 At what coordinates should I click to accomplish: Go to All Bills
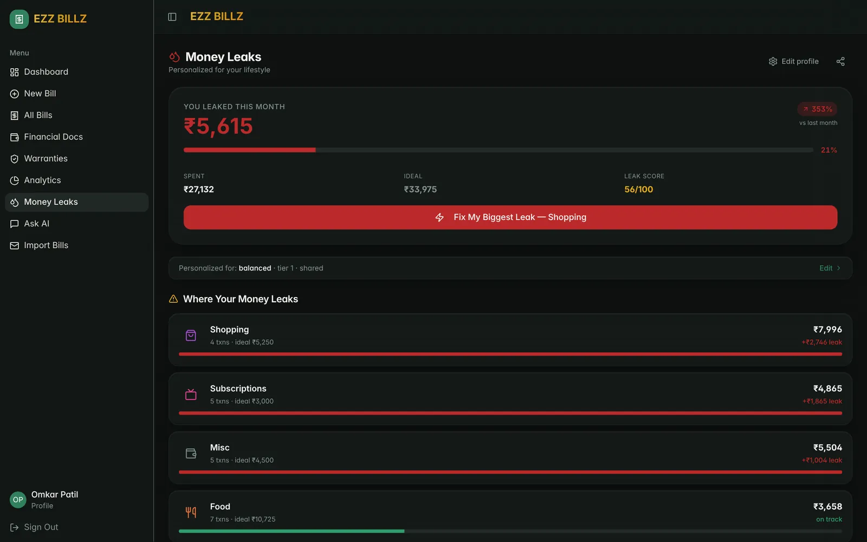tap(77, 115)
